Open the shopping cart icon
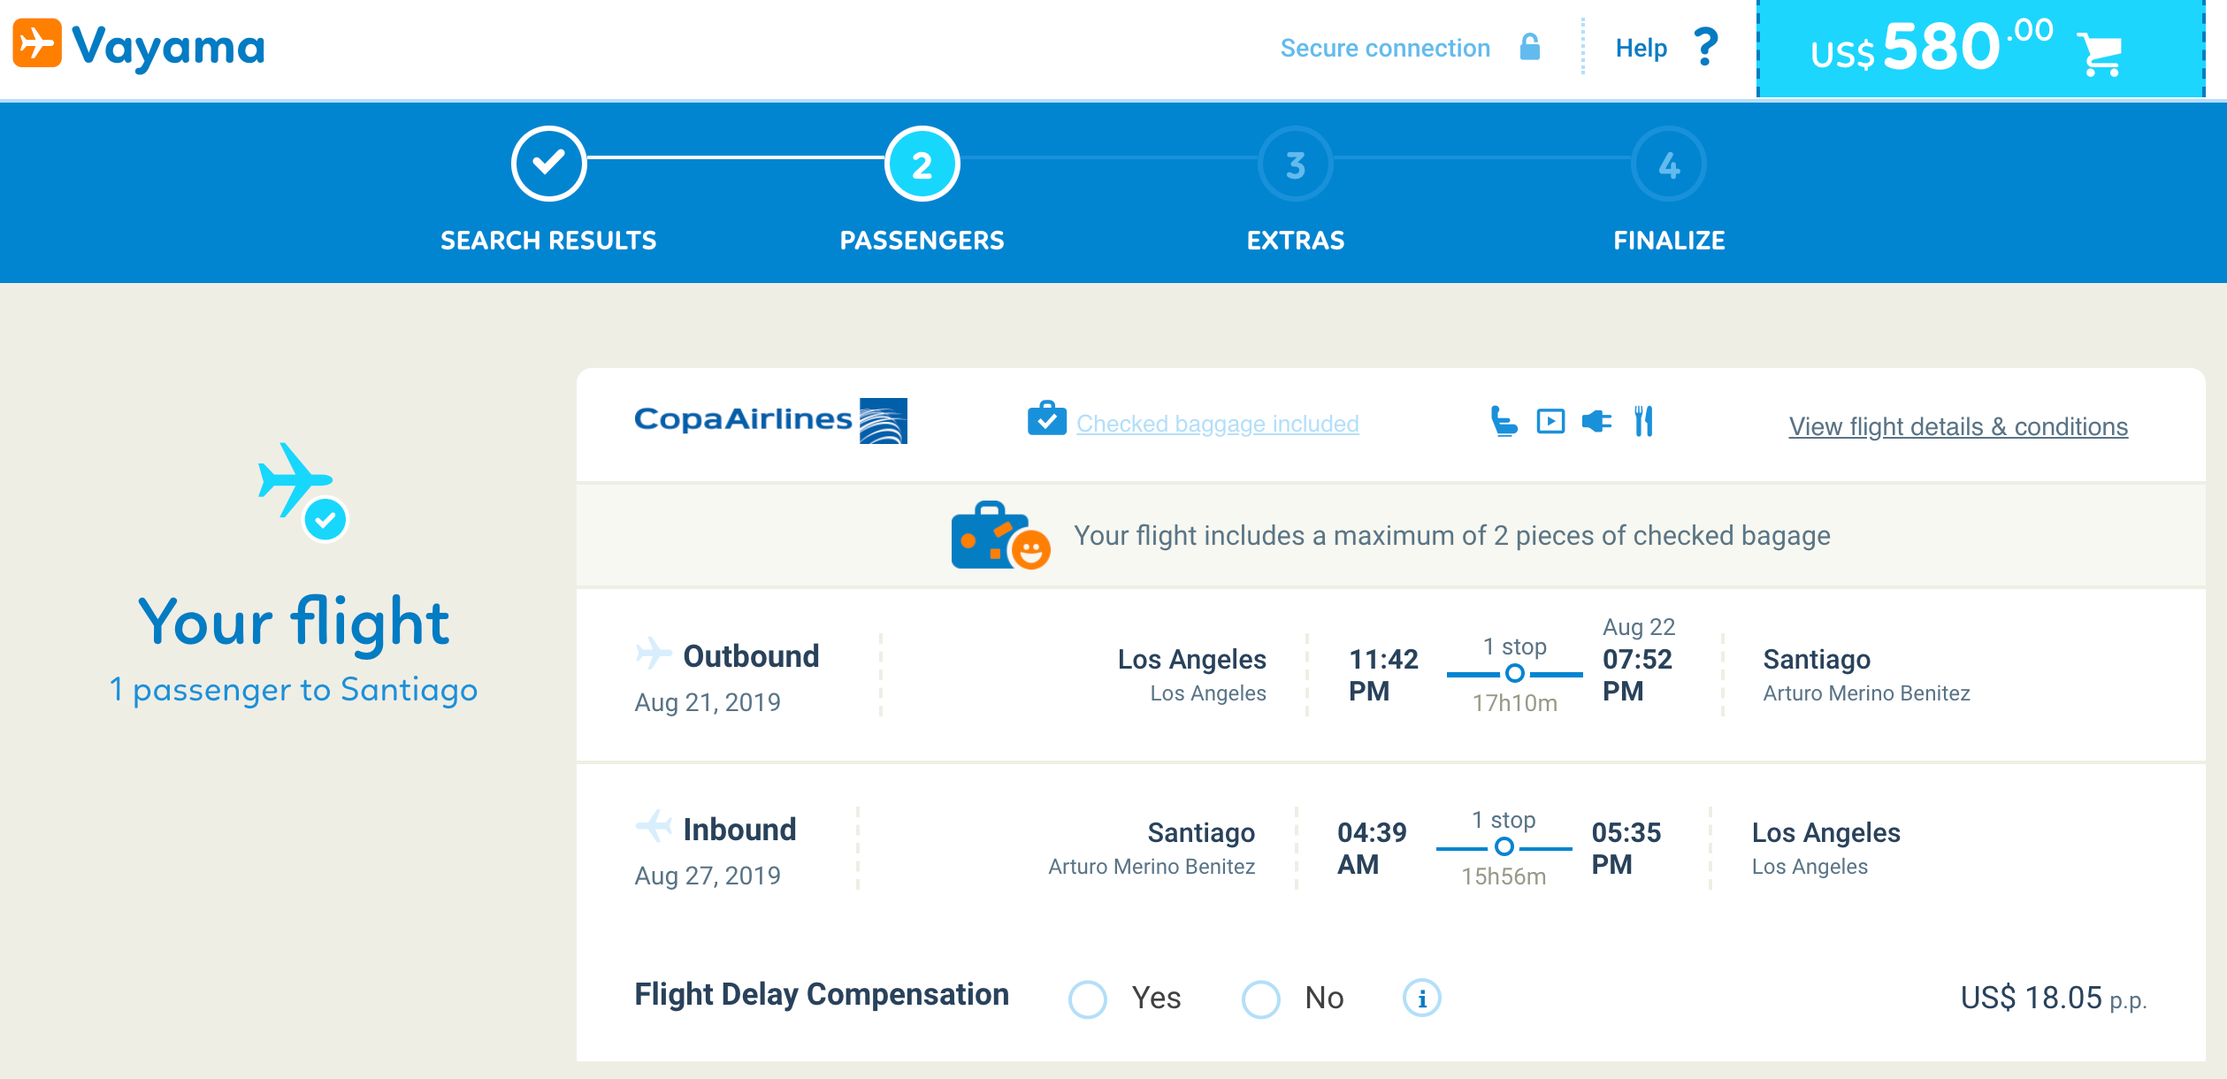The image size is (2227, 1079). click(2099, 54)
